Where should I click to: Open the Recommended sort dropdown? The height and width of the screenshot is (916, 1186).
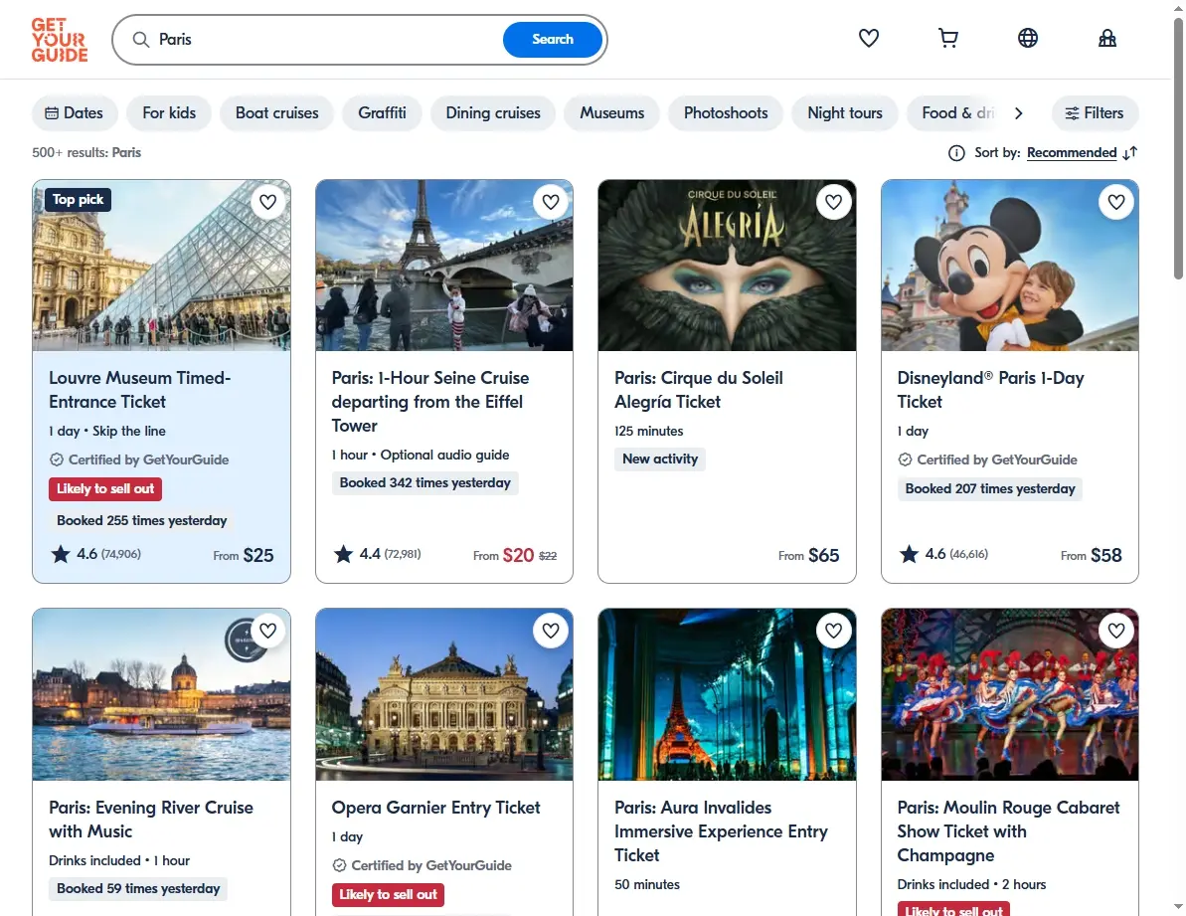1071,153
